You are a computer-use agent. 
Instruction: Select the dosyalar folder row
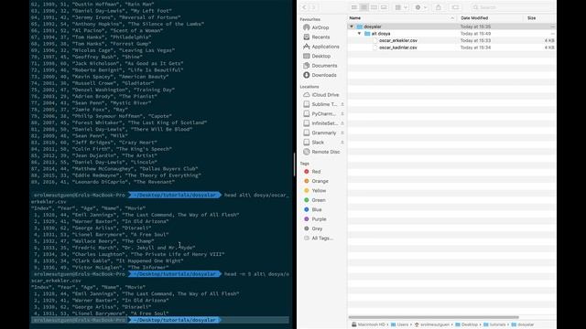pos(451,27)
